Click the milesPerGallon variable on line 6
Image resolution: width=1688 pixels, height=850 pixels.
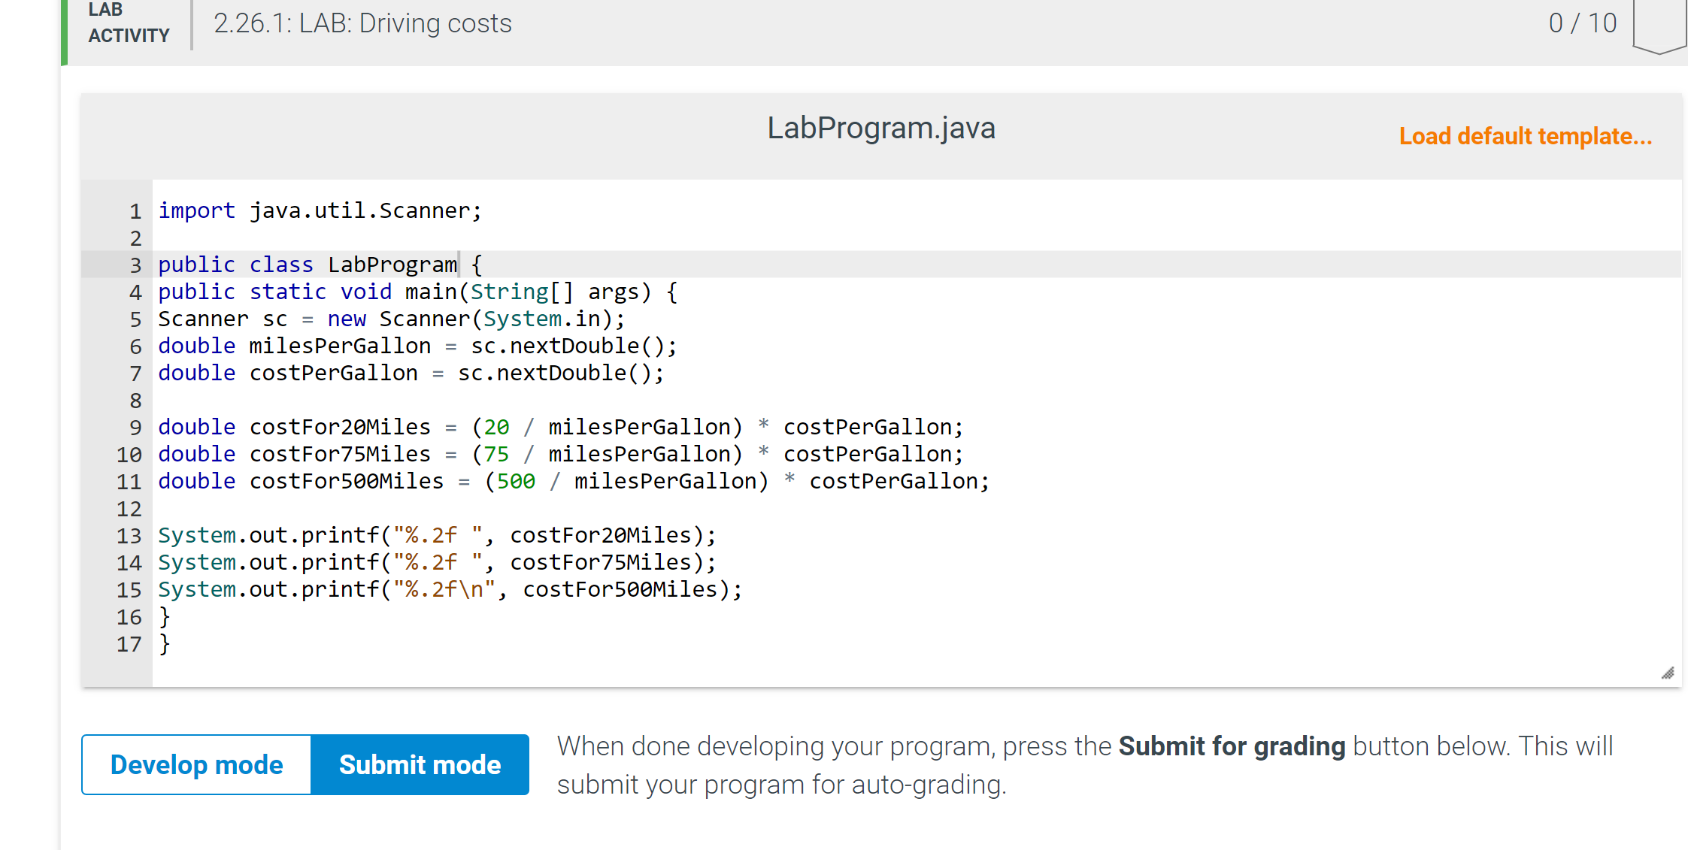coord(340,346)
